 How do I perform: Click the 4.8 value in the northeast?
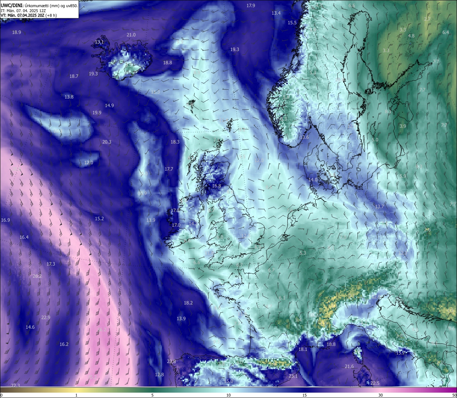[411, 36]
